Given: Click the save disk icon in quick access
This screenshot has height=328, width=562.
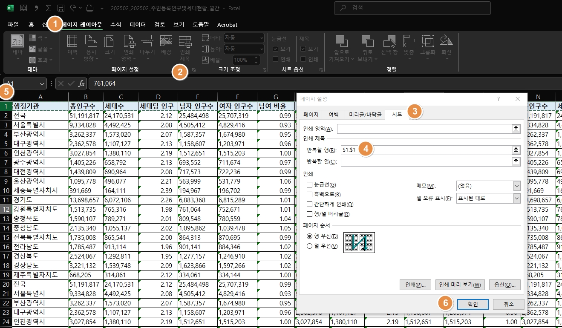Looking at the screenshot, I should [x=61, y=8].
